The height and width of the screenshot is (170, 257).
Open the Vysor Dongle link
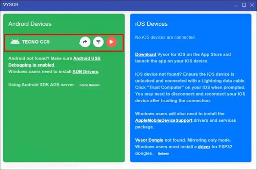149,140
